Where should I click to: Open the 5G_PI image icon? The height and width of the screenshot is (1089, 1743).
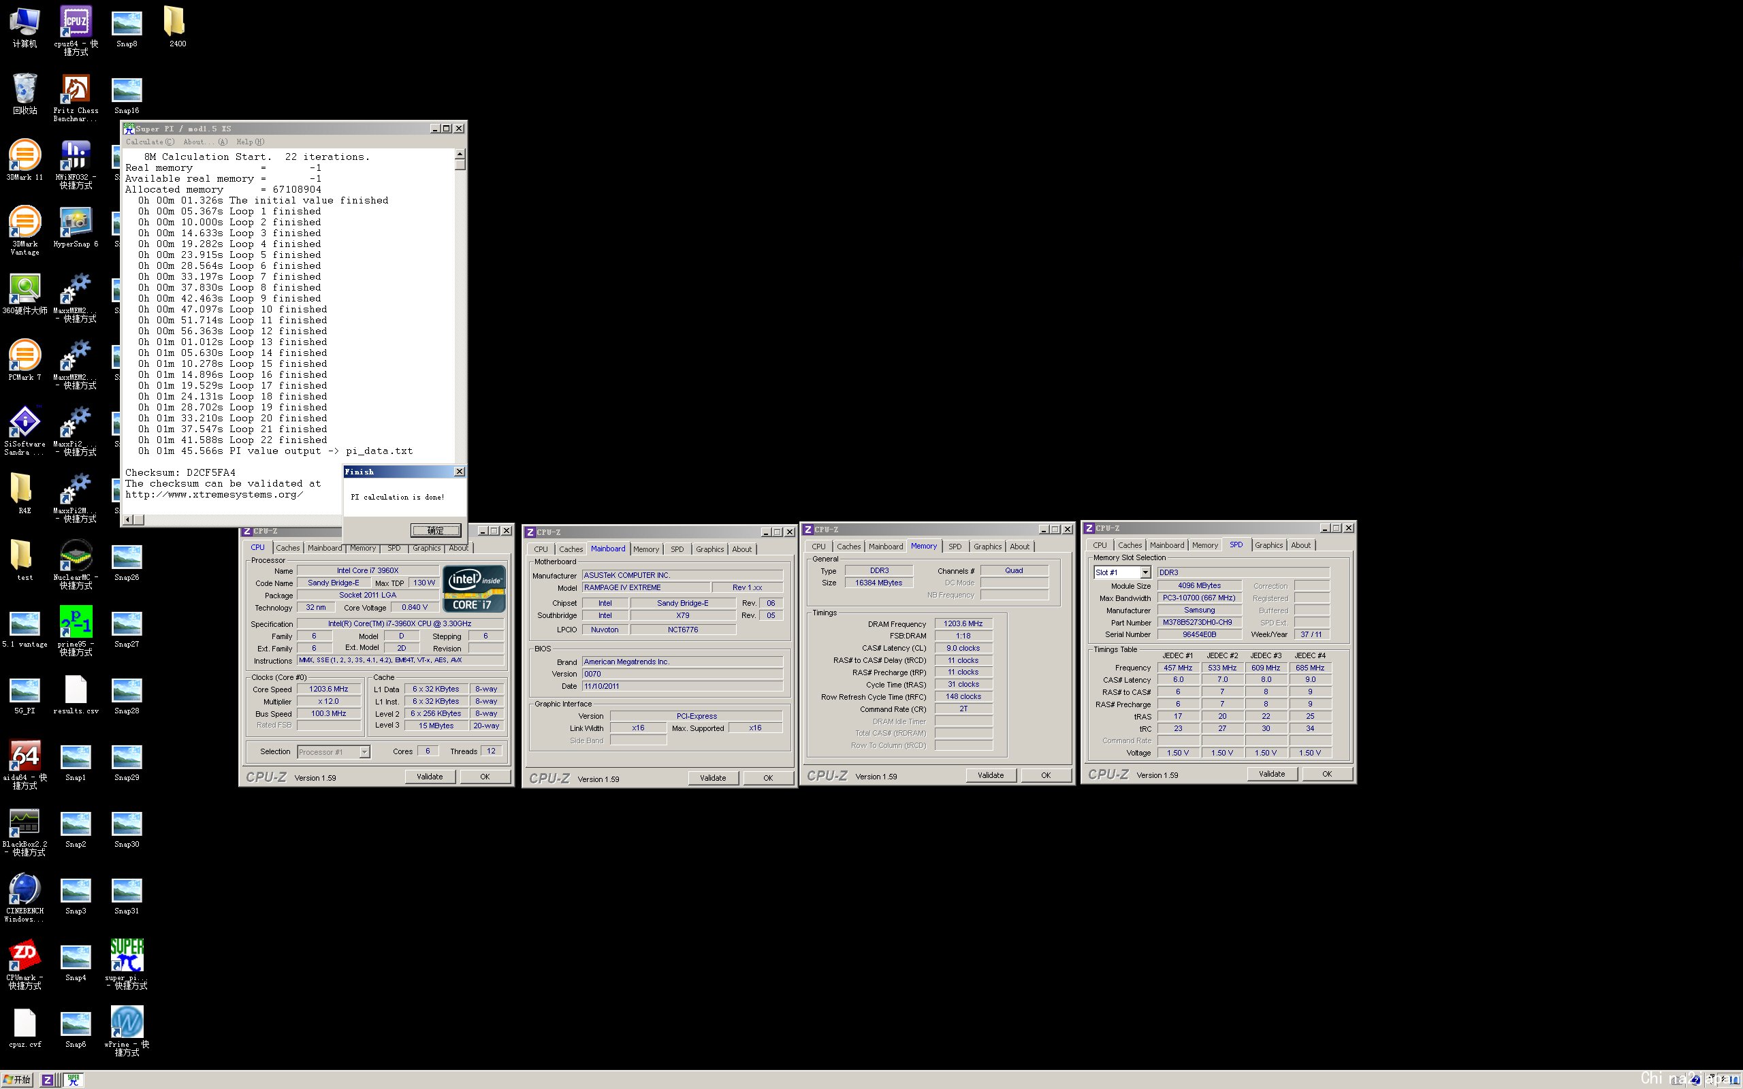pyautogui.click(x=25, y=695)
